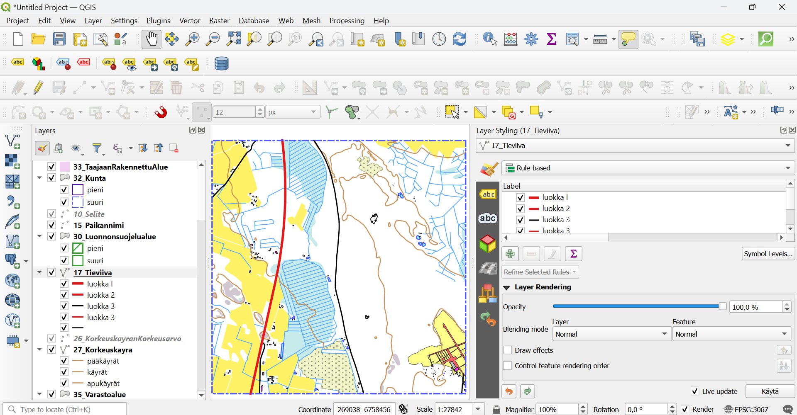Click the Zoom Out magnifier tool
This screenshot has height=415, width=797.
pos(213,39)
